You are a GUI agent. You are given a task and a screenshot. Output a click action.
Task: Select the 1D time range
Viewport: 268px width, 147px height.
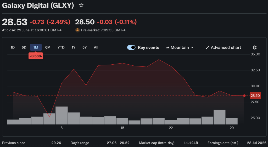pyautogui.click(x=13, y=47)
